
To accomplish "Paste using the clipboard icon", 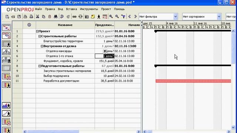I will pos(50,17).
